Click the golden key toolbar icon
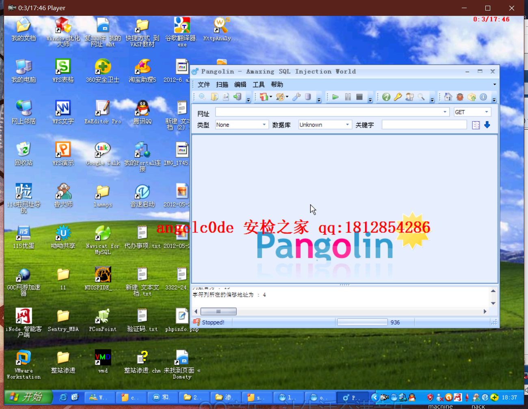 click(x=398, y=97)
